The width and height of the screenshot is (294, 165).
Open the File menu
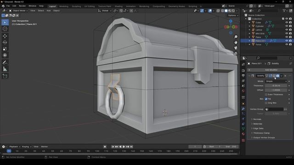tap(8, 6)
